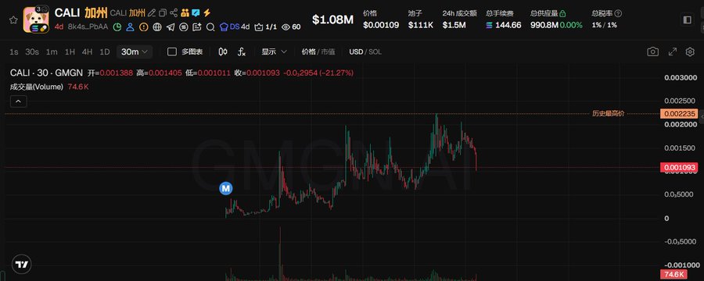Search token name with magnifier icon

210,27
